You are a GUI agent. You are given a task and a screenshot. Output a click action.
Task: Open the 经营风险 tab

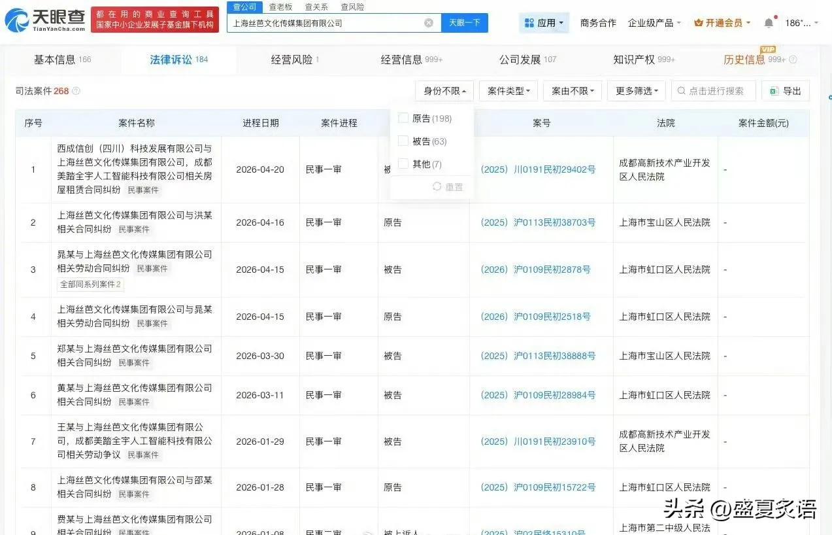click(295, 60)
